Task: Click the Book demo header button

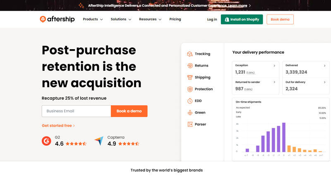Action: point(280,19)
